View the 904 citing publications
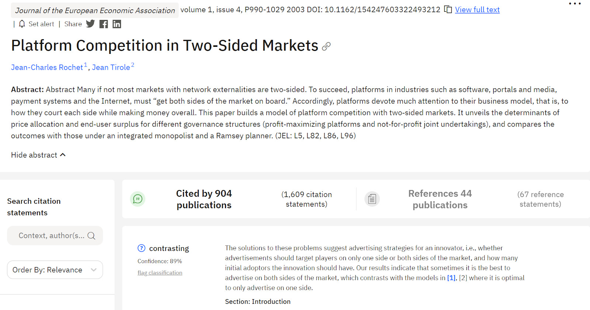Image resolution: width=590 pixels, height=310 pixels. [204, 199]
